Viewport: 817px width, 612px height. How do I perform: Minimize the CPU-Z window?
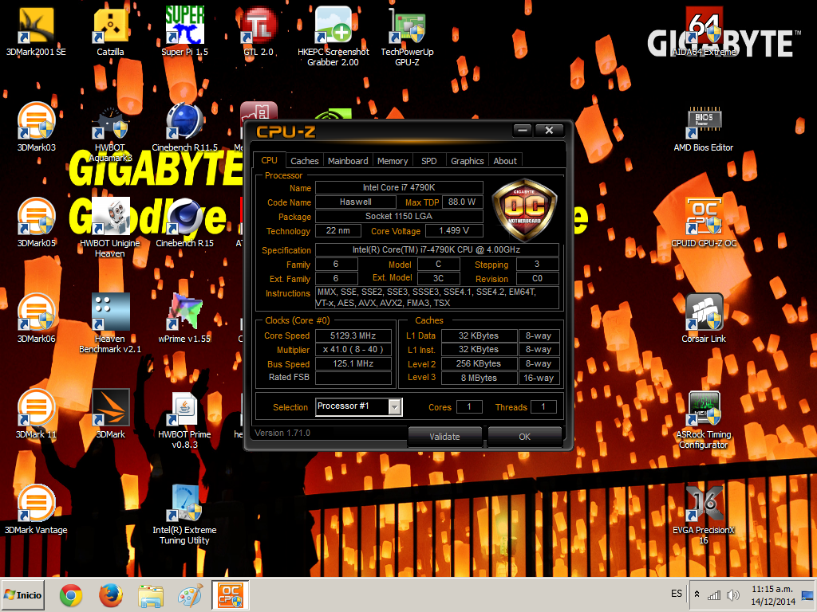click(523, 130)
